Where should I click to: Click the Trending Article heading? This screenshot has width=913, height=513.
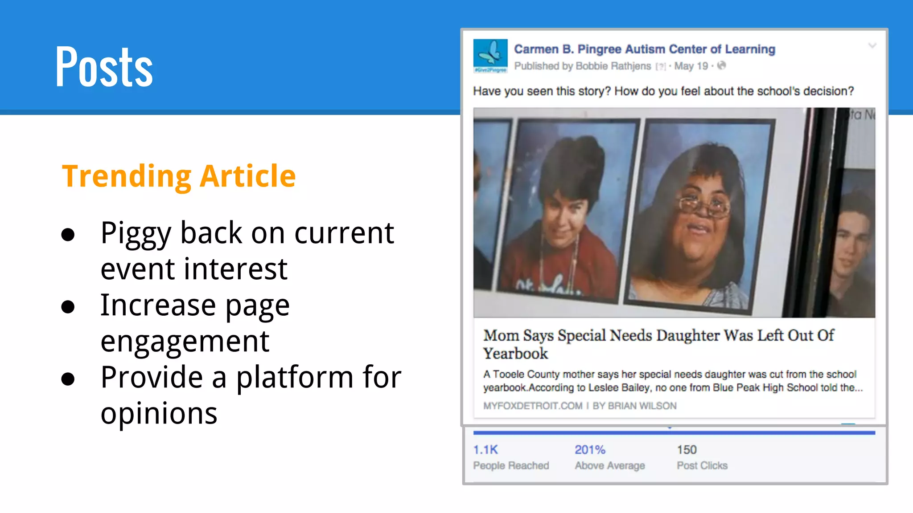coord(179,176)
